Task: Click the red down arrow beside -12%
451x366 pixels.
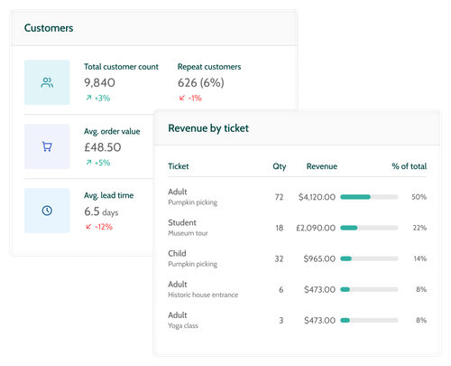Action: (88, 226)
